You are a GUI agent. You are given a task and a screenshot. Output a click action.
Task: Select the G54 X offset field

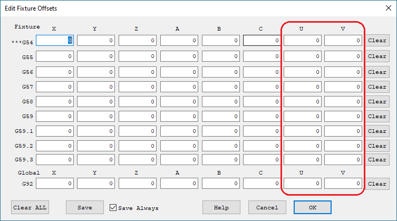point(55,41)
